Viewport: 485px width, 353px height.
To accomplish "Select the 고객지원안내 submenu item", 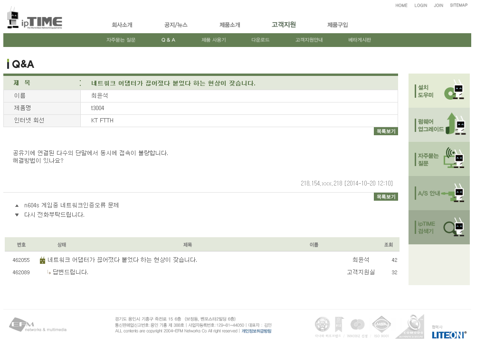I will click(309, 40).
